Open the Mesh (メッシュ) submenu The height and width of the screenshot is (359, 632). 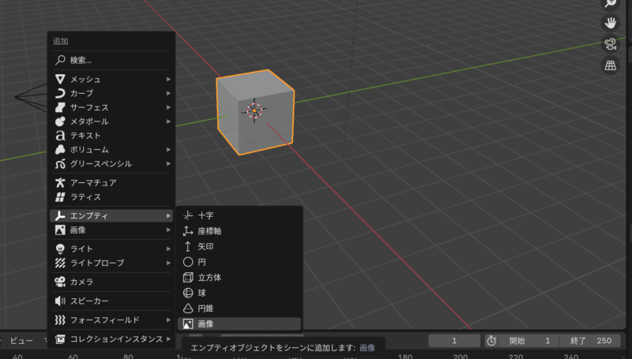[x=111, y=79]
